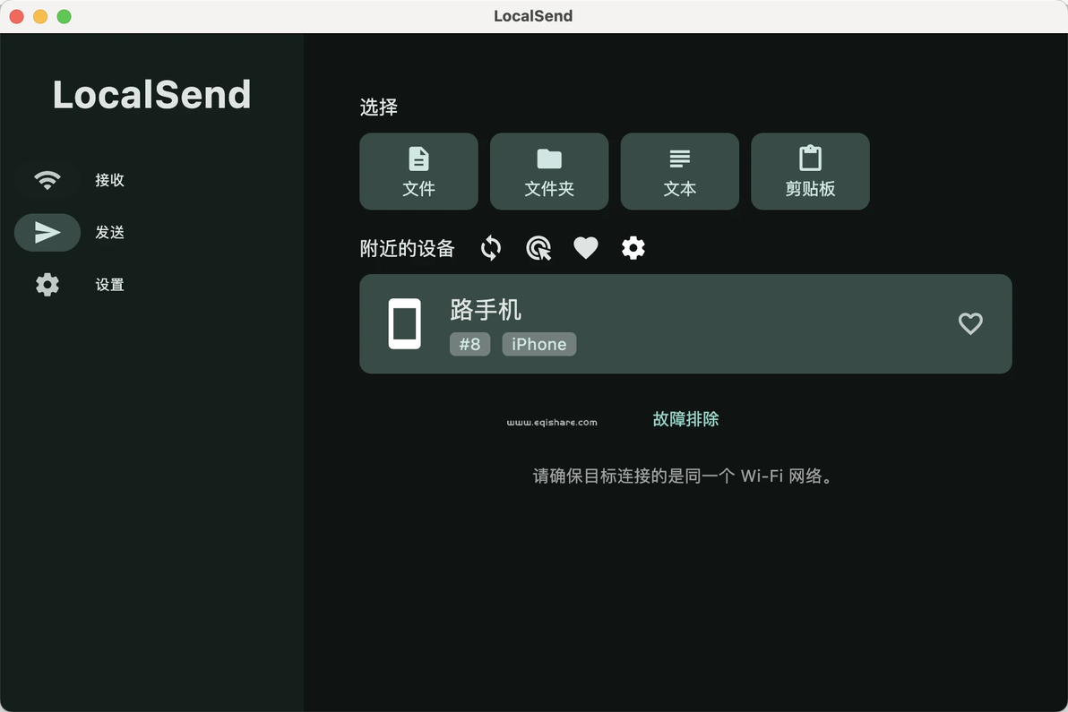Screen dimensions: 1068x712
Task: Click the iPhone badge on 路手机
Action: (x=538, y=344)
